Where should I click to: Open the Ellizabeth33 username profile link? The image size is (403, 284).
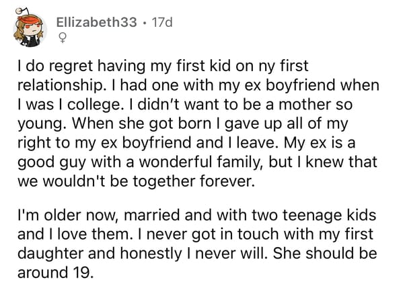pyautogui.click(x=96, y=22)
